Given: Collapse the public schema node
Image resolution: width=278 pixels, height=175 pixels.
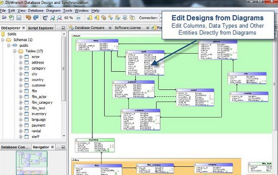Looking at the screenshot, I should (x=8, y=45).
